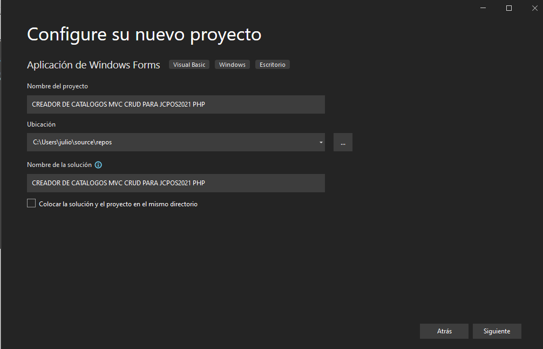The width and height of the screenshot is (543, 349).
Task: Click the "Nombre del proyecto" label
Action: tap(57, 86)
